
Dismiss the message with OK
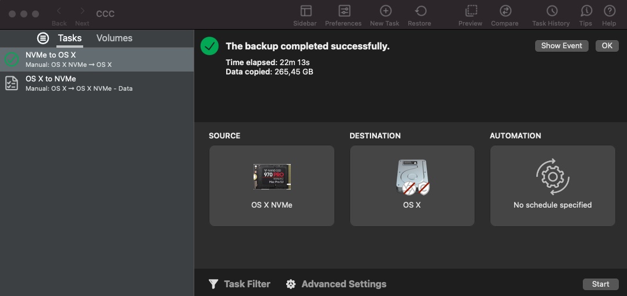[607, 45]
